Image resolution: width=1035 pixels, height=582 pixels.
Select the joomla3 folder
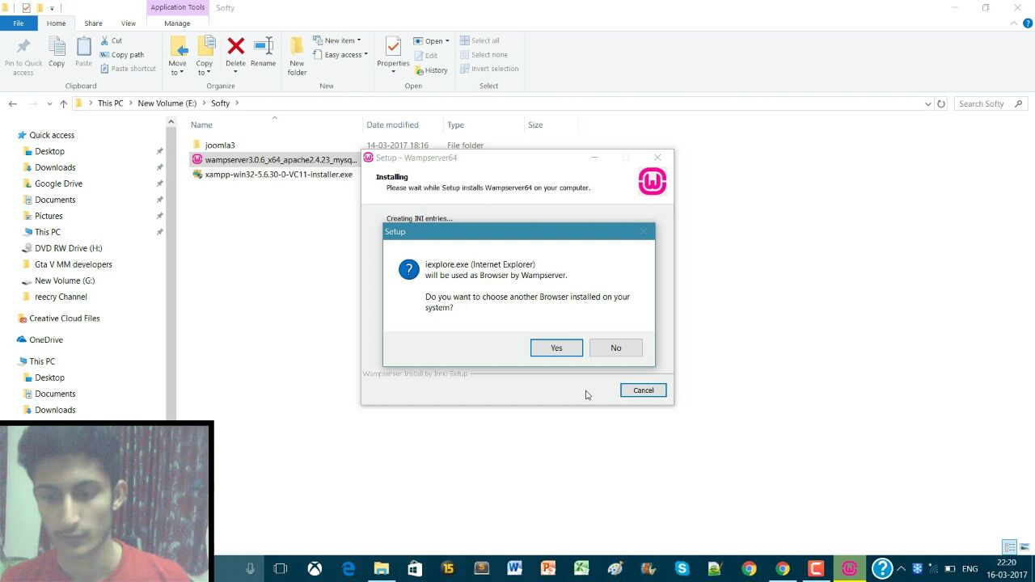coord(219,145)
